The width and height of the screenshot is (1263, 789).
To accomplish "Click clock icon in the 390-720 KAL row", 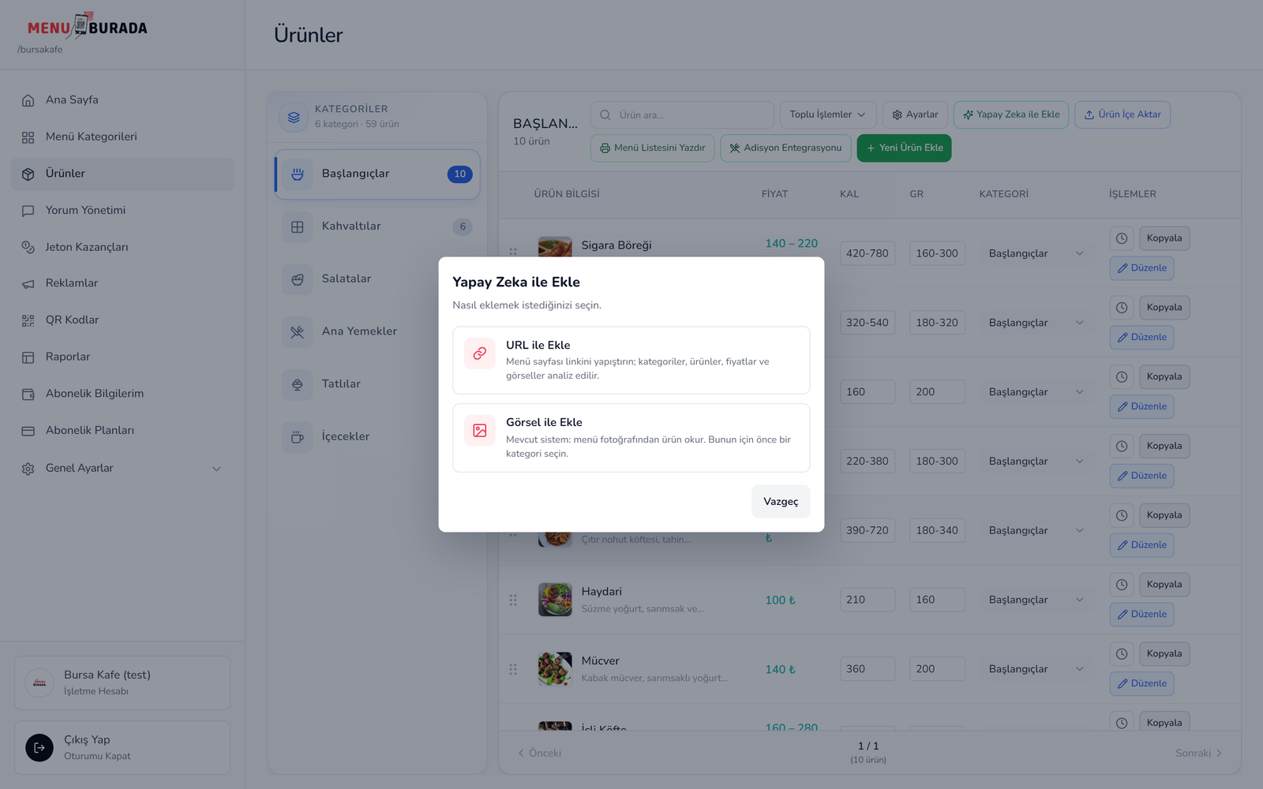I will tap(1122, 515).
